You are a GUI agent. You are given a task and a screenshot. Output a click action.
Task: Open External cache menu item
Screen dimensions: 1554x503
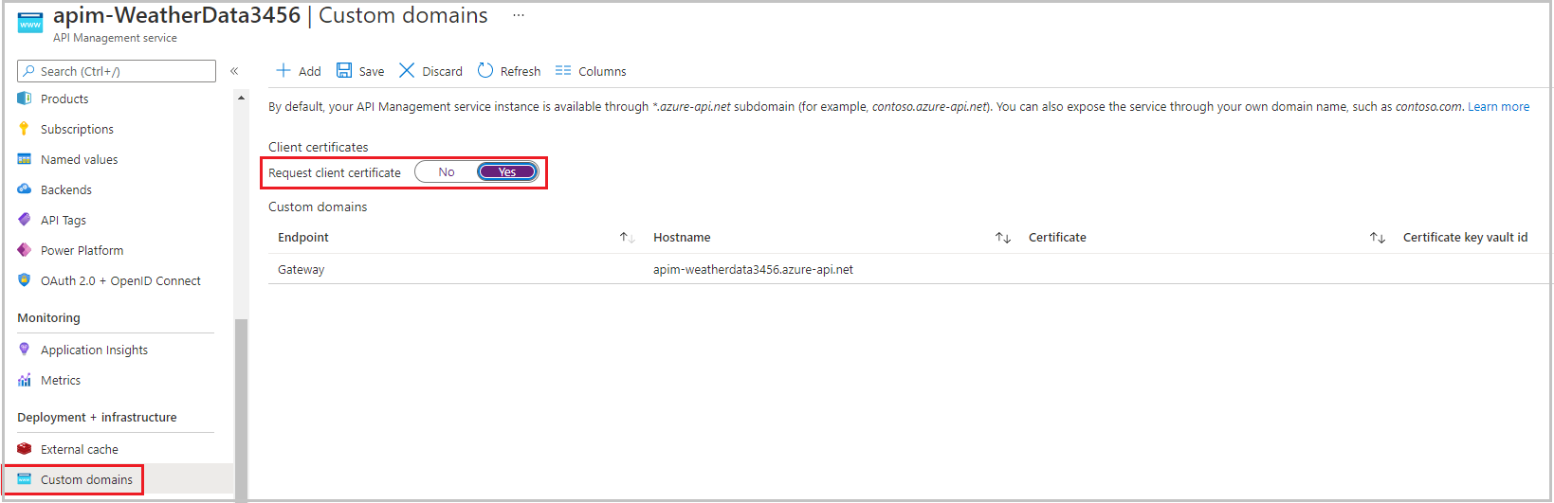coord(80,449)
